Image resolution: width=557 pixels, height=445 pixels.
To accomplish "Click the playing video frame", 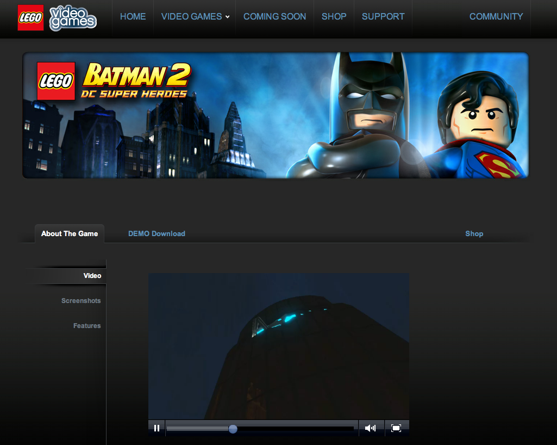I will [x=278, y=347].
